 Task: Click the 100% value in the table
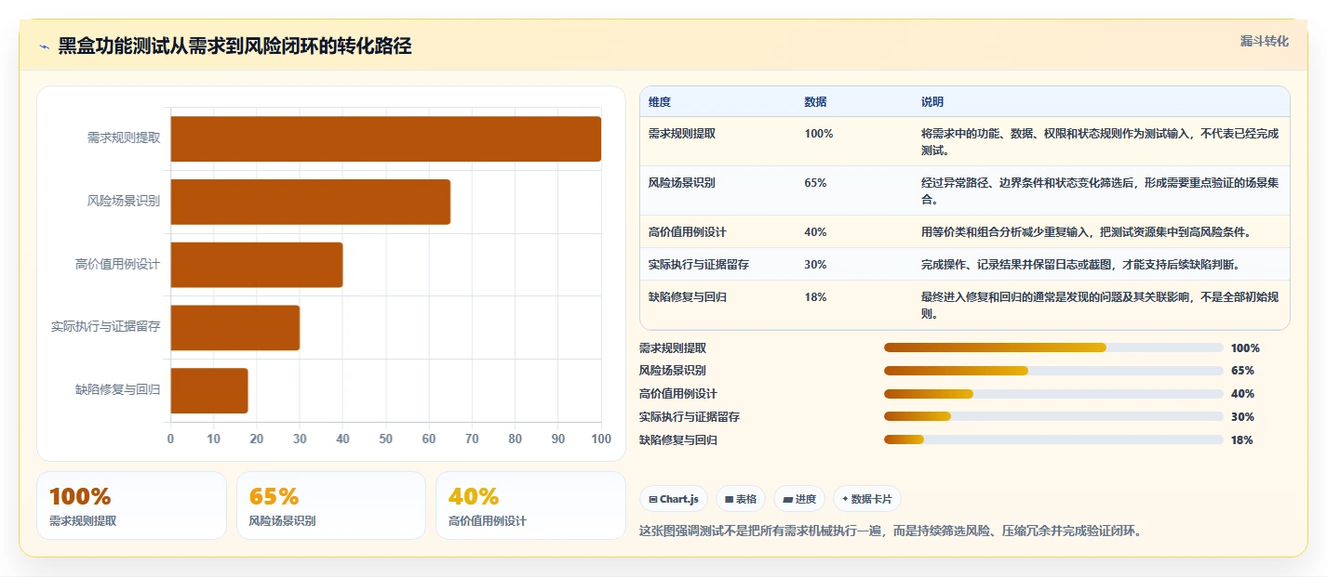(819, 133)
